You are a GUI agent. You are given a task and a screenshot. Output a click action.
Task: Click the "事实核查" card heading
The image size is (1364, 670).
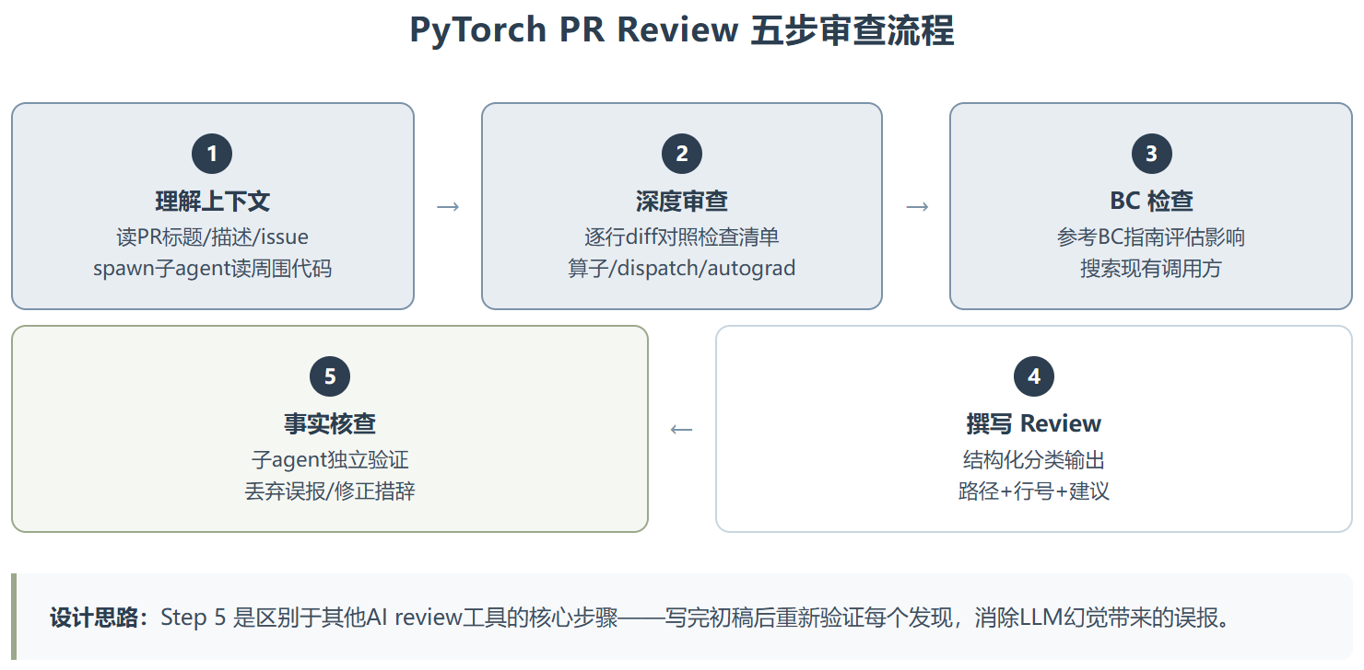pyautogui.click(x=330, y=424)
